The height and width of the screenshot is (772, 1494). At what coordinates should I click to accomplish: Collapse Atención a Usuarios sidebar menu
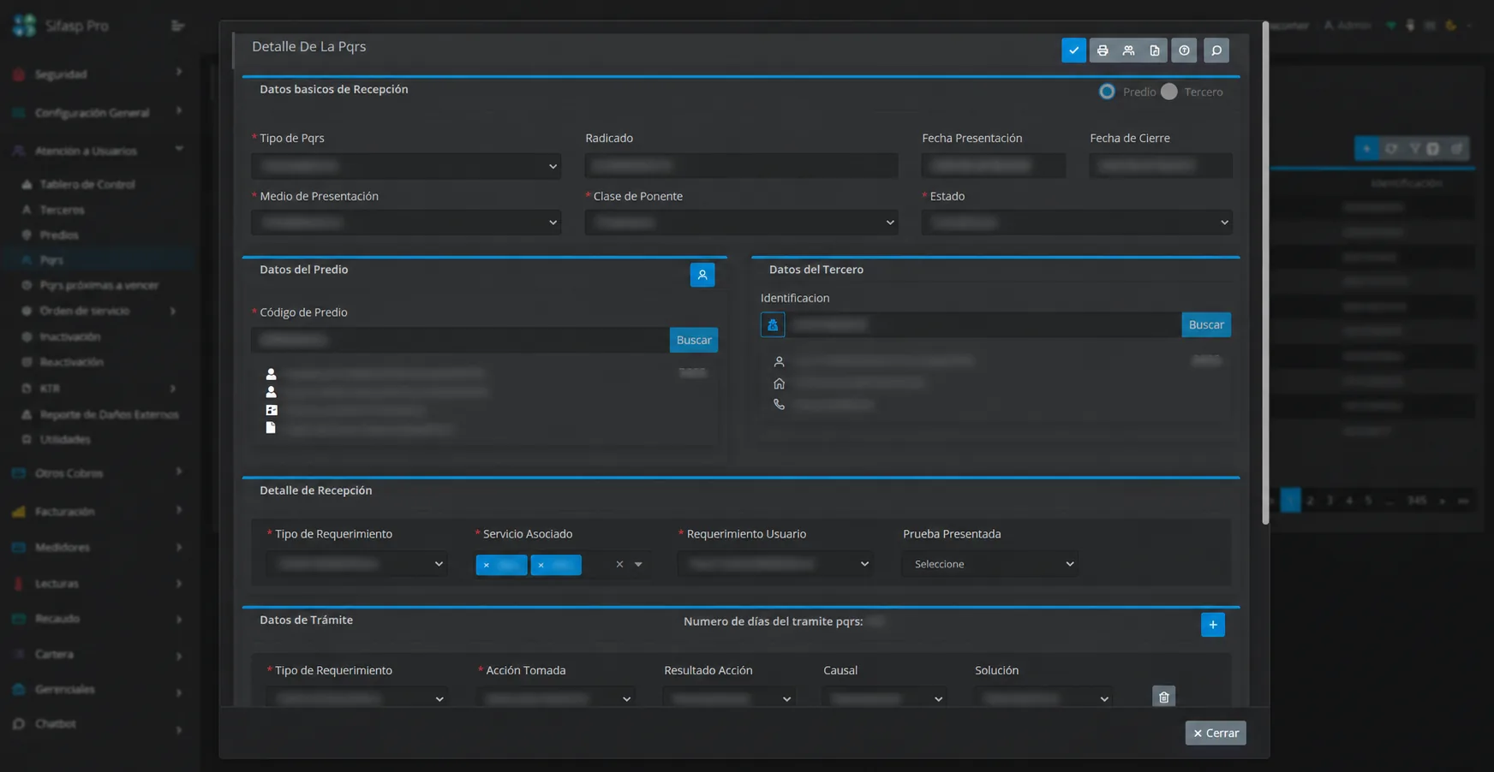click(99, 151)
